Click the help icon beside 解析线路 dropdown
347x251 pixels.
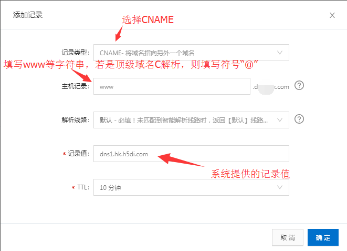point(299,119)
